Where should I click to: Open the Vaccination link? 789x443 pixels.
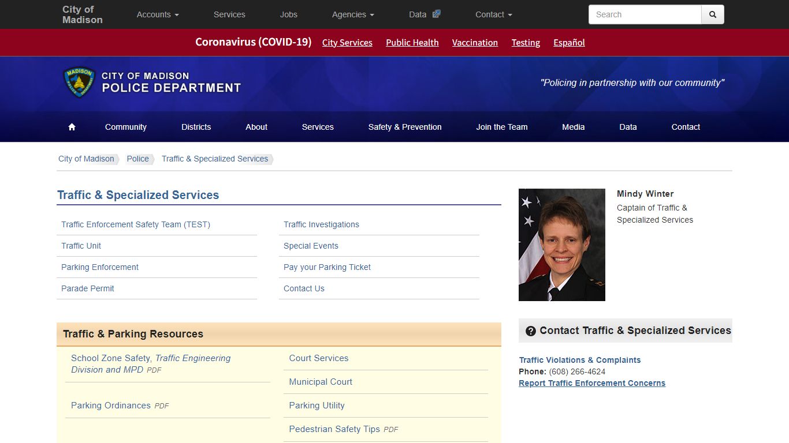click(475, 43)
